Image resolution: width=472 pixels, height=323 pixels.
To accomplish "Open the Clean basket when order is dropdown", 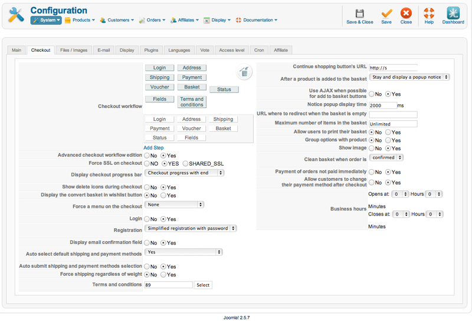I will (386, 157).
